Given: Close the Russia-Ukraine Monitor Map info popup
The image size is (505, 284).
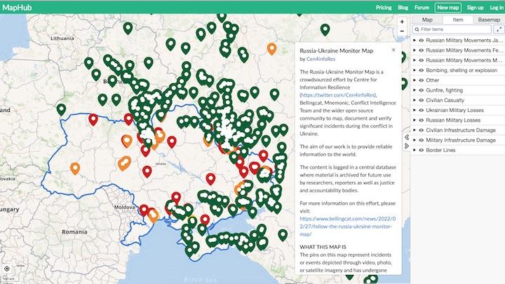Looking at the screenshot, I should pyautogui.click(x=393, y=50).
